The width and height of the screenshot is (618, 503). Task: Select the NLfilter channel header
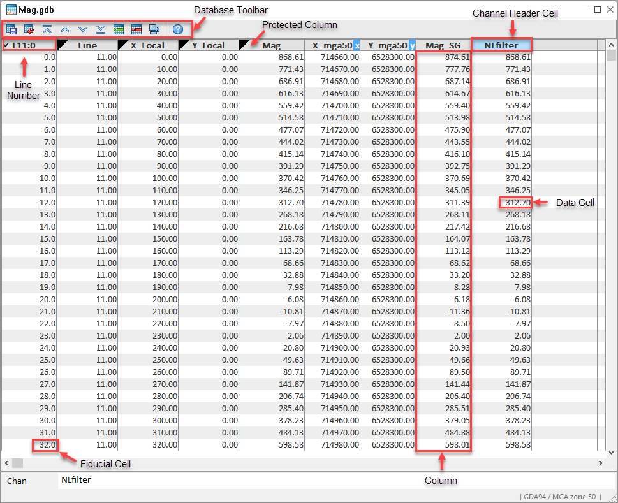point(501,45)
